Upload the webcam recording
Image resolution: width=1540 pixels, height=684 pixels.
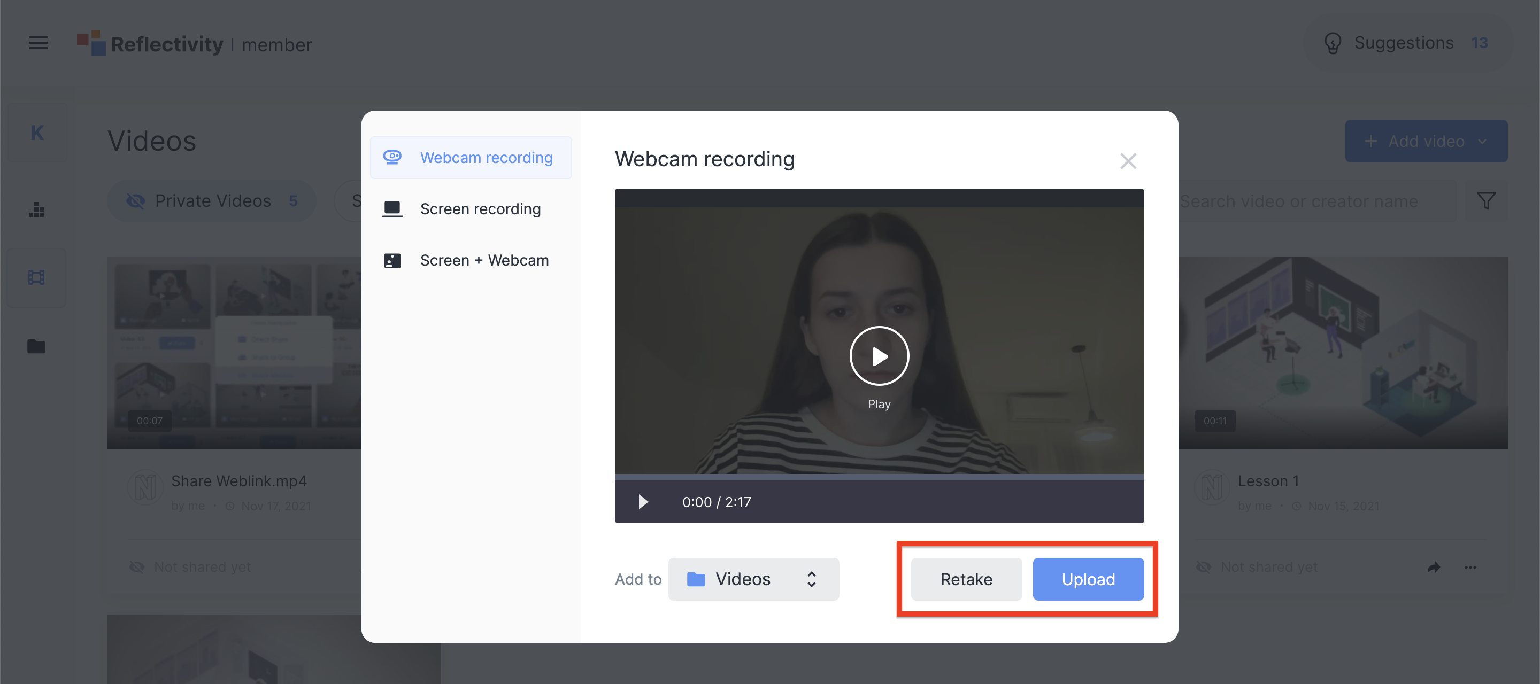point(1089,579)
